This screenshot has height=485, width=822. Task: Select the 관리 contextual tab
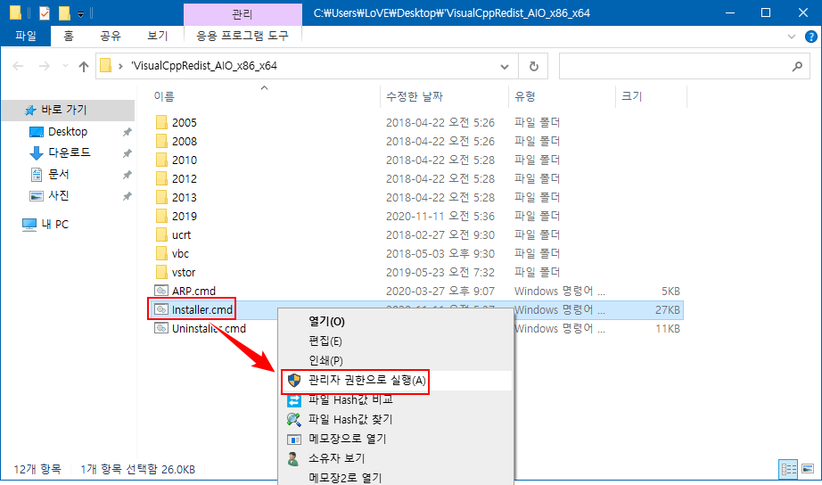click(x=242, y=14)
